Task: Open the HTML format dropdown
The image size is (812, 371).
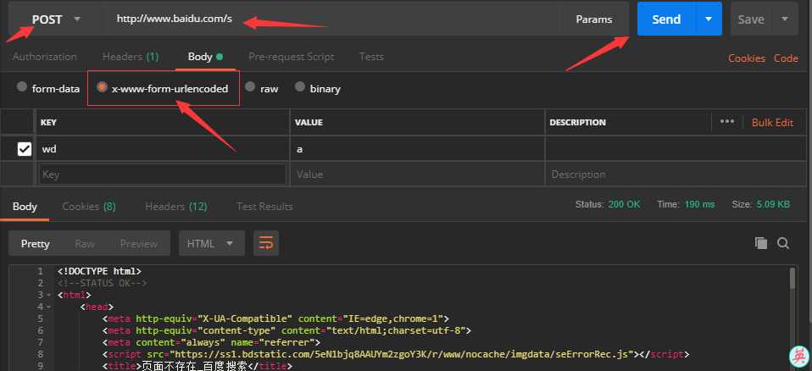Action: [212, 243]
